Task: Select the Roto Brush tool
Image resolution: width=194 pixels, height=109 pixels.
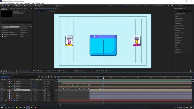Action: pos(39,6)
